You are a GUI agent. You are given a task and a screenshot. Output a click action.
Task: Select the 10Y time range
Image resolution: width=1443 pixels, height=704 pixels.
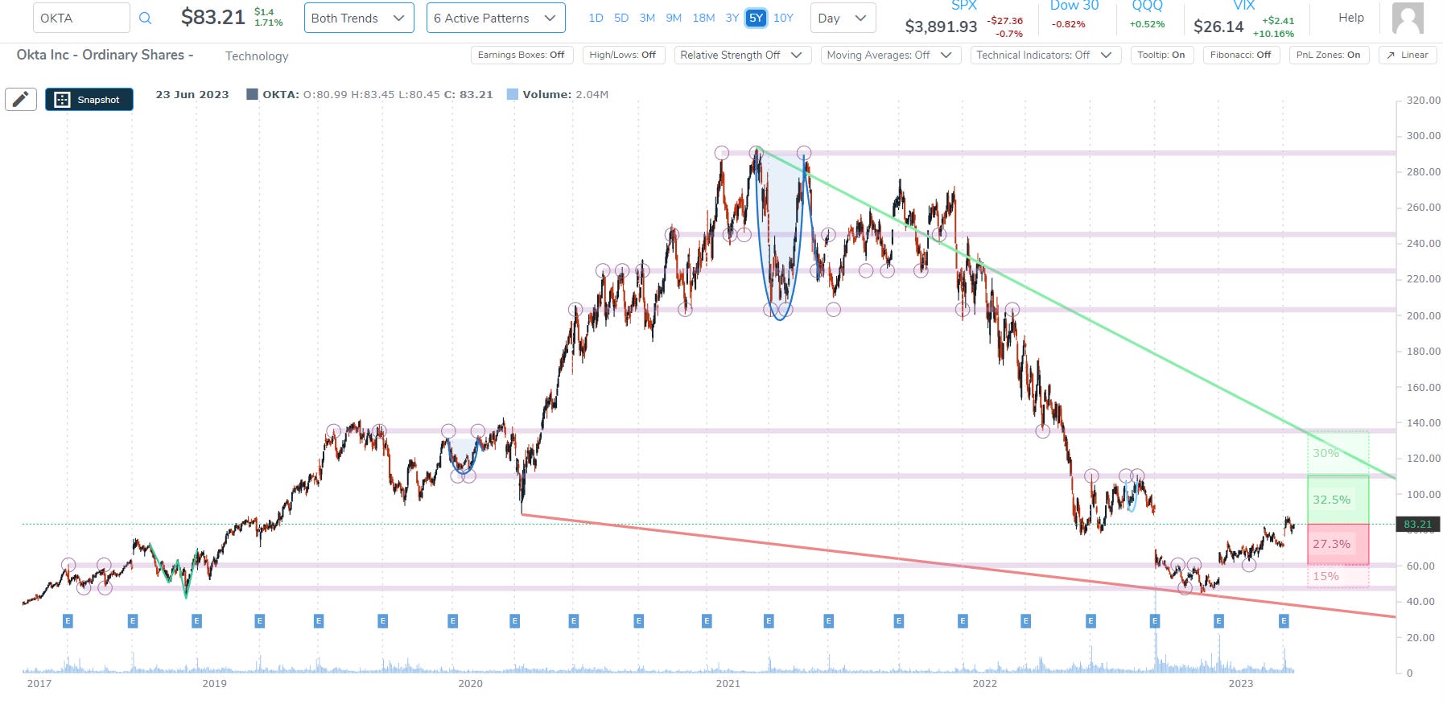click(783, 18)
